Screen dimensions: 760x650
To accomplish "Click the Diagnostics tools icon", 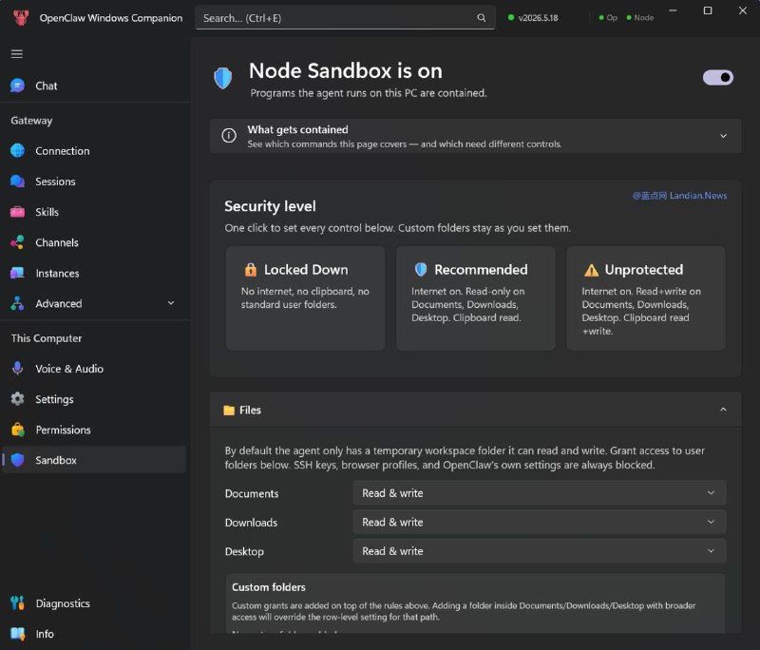I will [17, 603].
